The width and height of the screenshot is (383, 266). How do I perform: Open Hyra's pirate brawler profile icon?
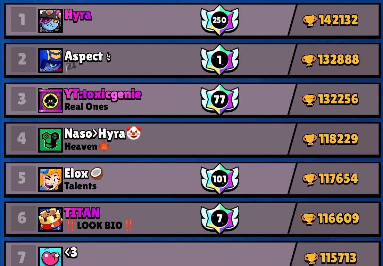point(51,21)
